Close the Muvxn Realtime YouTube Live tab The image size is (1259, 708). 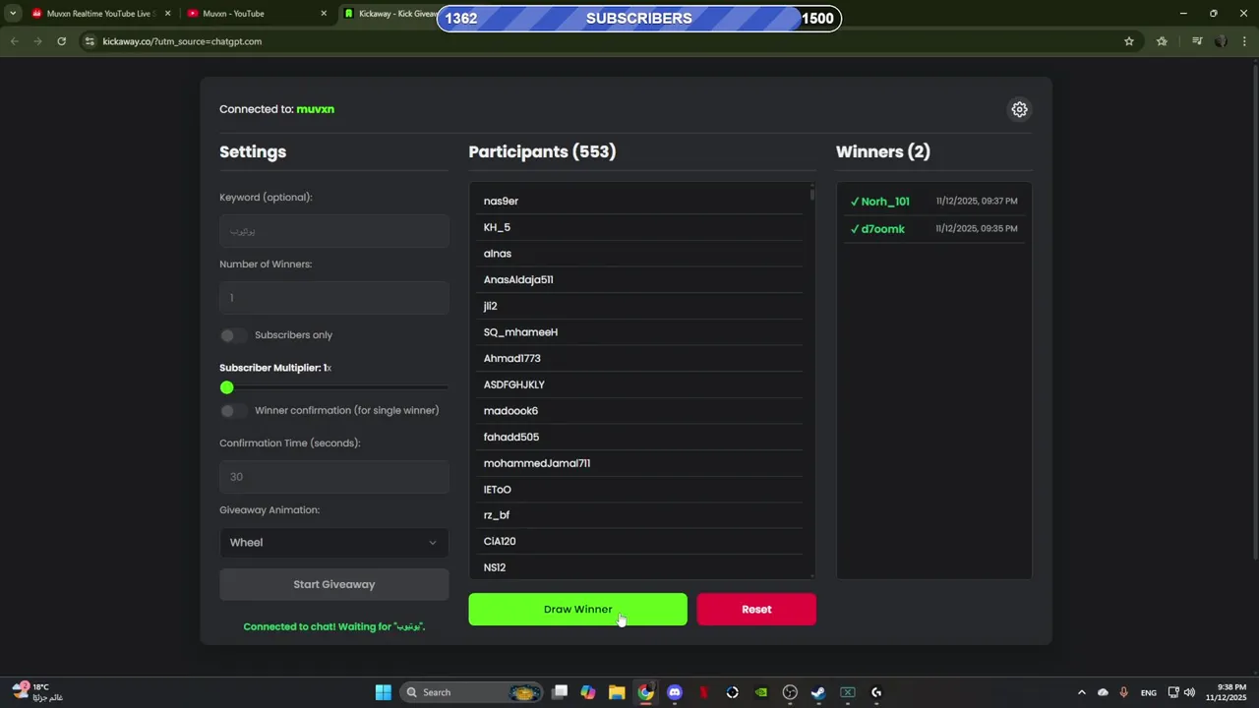(x=168, y=14)
